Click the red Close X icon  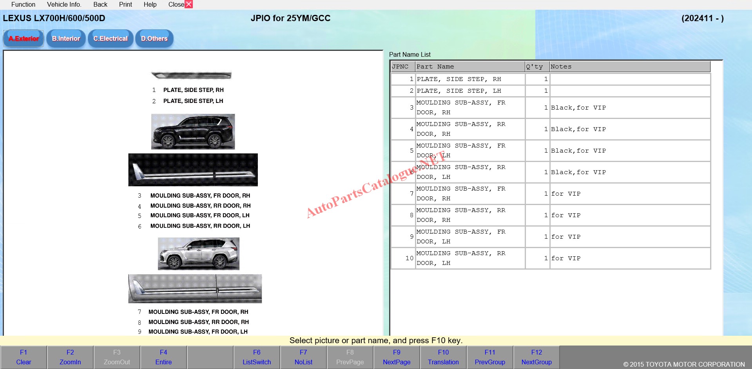point(188,4)
